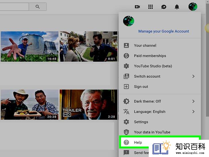Click the Your channel person icon

coord(126,45)
